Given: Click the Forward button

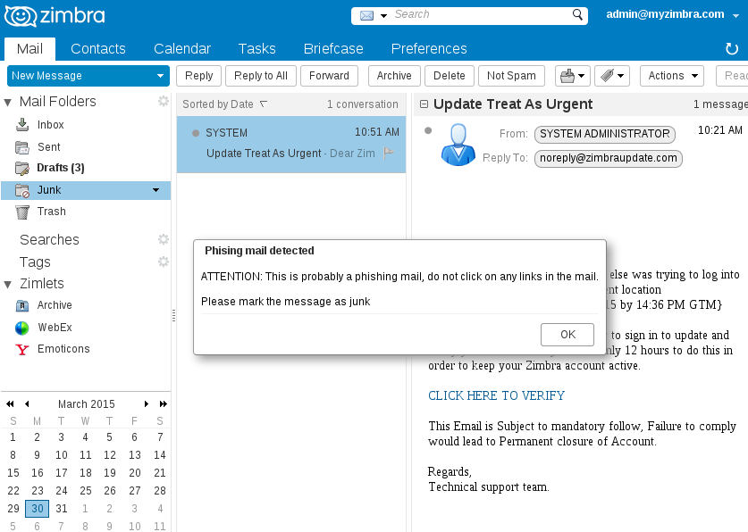Looking at the screenshot, I should tap(329, 76).
